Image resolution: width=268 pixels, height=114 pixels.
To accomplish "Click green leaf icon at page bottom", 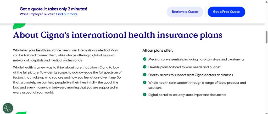I will click(x=21, y=113).
